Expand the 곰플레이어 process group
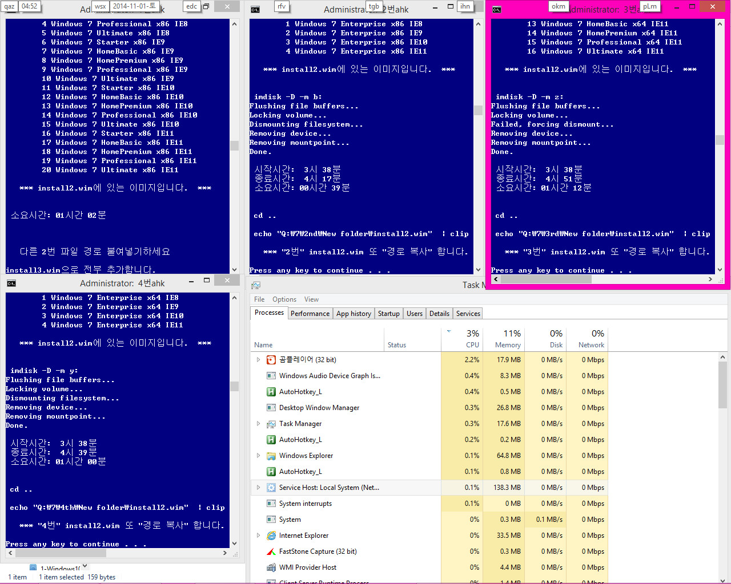Viewport: 731px width, 584px height. pos(258,360)
